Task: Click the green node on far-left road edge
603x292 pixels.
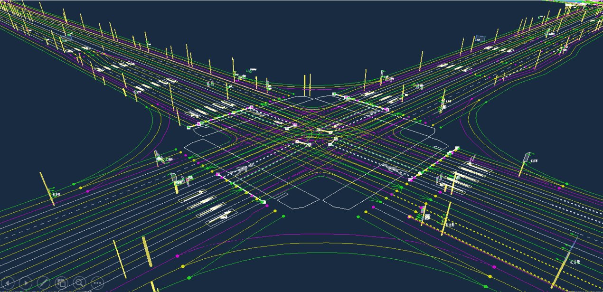Action: point(74,184)
